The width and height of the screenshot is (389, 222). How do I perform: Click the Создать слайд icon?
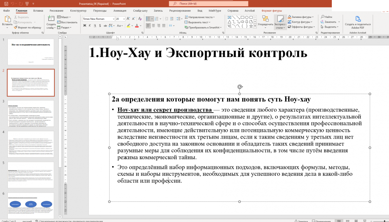point(51,19)
